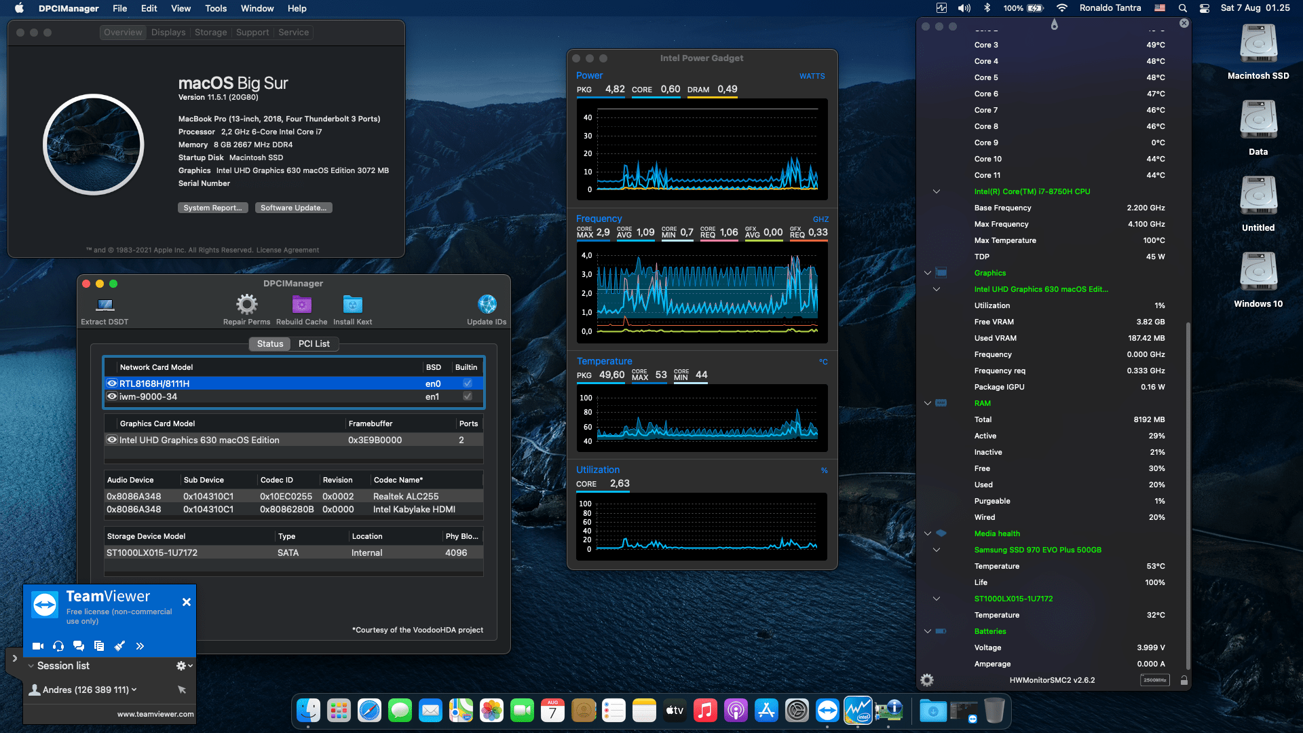1303x733 pixels.
Task: Open dropdown next to Andres session
Action: coord(134,690)
